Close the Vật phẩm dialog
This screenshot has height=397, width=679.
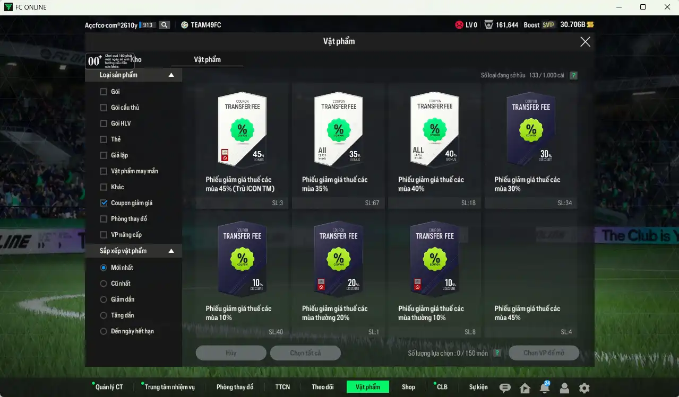[585, 41]
